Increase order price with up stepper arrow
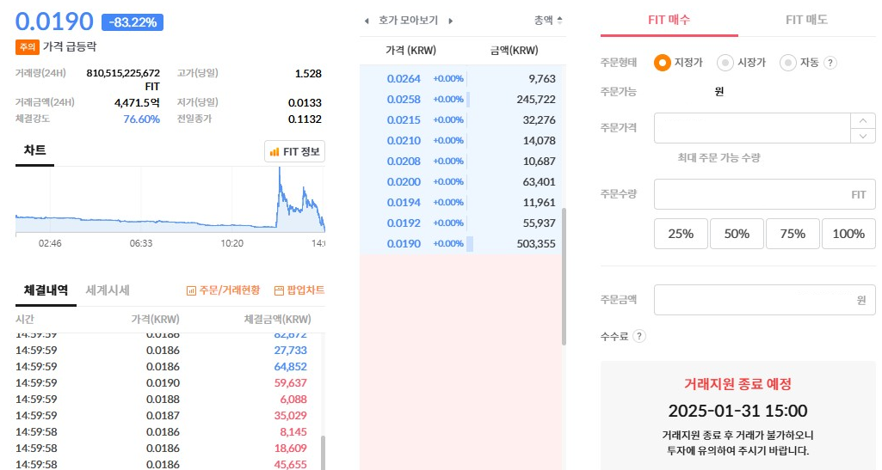 863,120
